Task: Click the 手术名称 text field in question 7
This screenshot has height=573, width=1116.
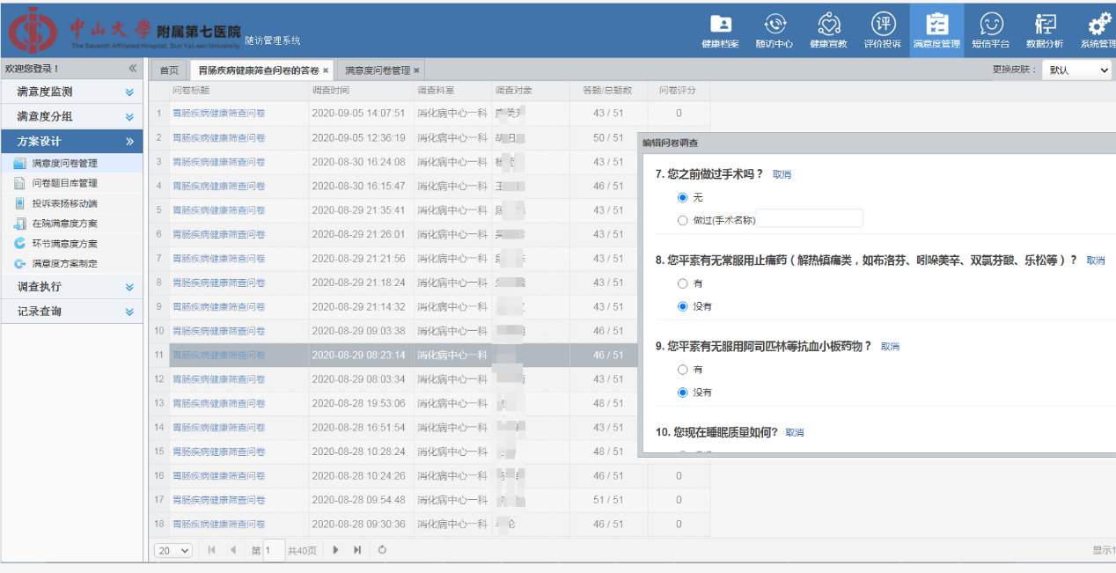Action: [x=809, y=220]
